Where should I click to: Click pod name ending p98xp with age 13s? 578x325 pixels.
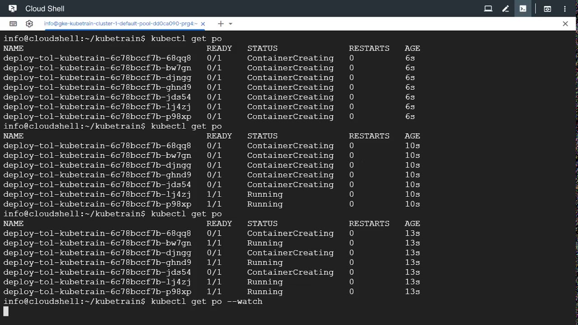tap(97, 292)
